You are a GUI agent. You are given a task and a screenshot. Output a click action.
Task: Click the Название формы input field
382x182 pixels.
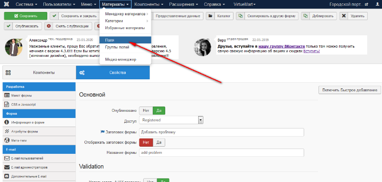(x=222, y=153)
